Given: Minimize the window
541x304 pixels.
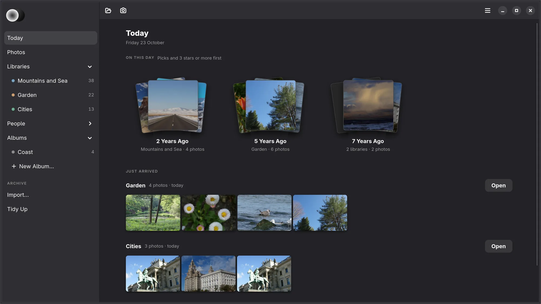Looking at the screenshot, I should click(x=503, y=11).
